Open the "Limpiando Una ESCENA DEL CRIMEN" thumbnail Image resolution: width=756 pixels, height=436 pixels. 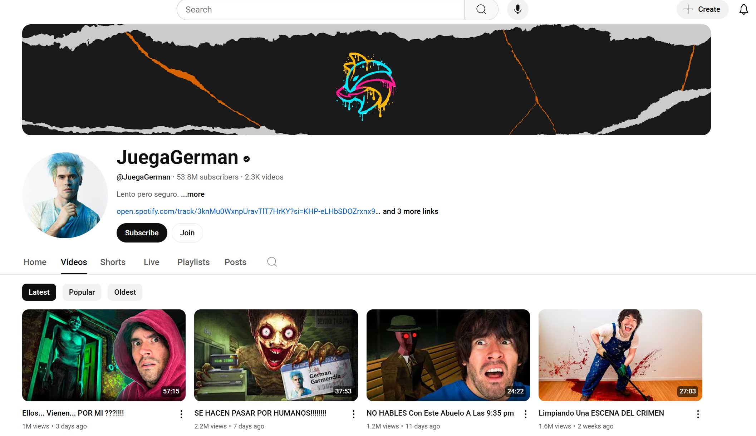coord(620,355)
